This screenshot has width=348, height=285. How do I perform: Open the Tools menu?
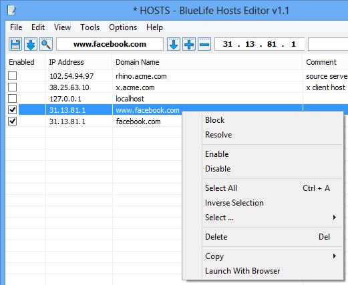coord(90,27)
